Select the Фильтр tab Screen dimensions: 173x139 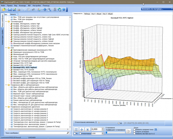14,14
